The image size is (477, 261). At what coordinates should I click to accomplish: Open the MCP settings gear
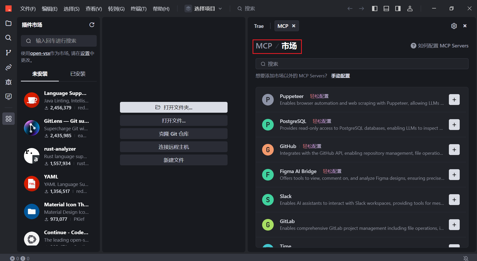(454, 26)
